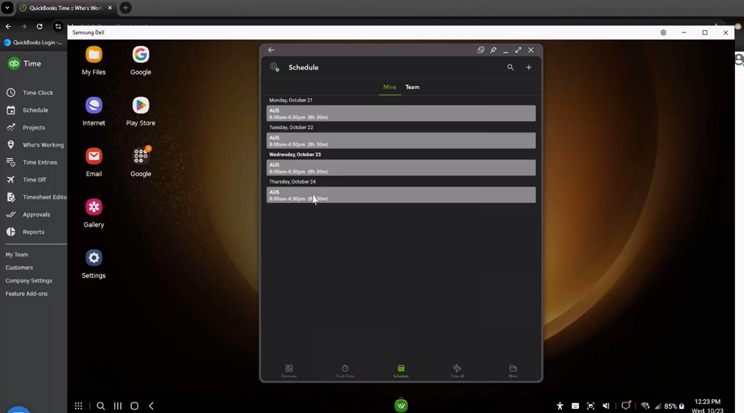
Task: Open the More folder icon
Action: tap(513, 370)
